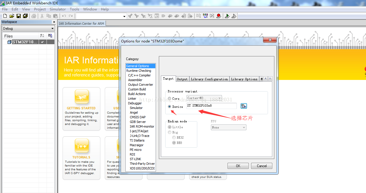This screenshot has width=366, height=193.
Task: Click the batch column icon in Workspace
Action: (50, 36)
